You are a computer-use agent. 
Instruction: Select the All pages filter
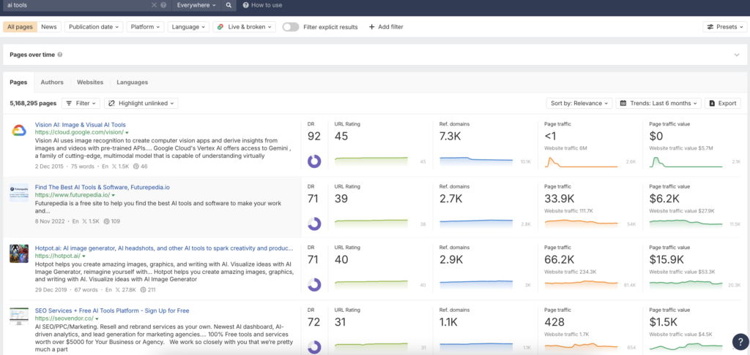click(x=20, y=27)
